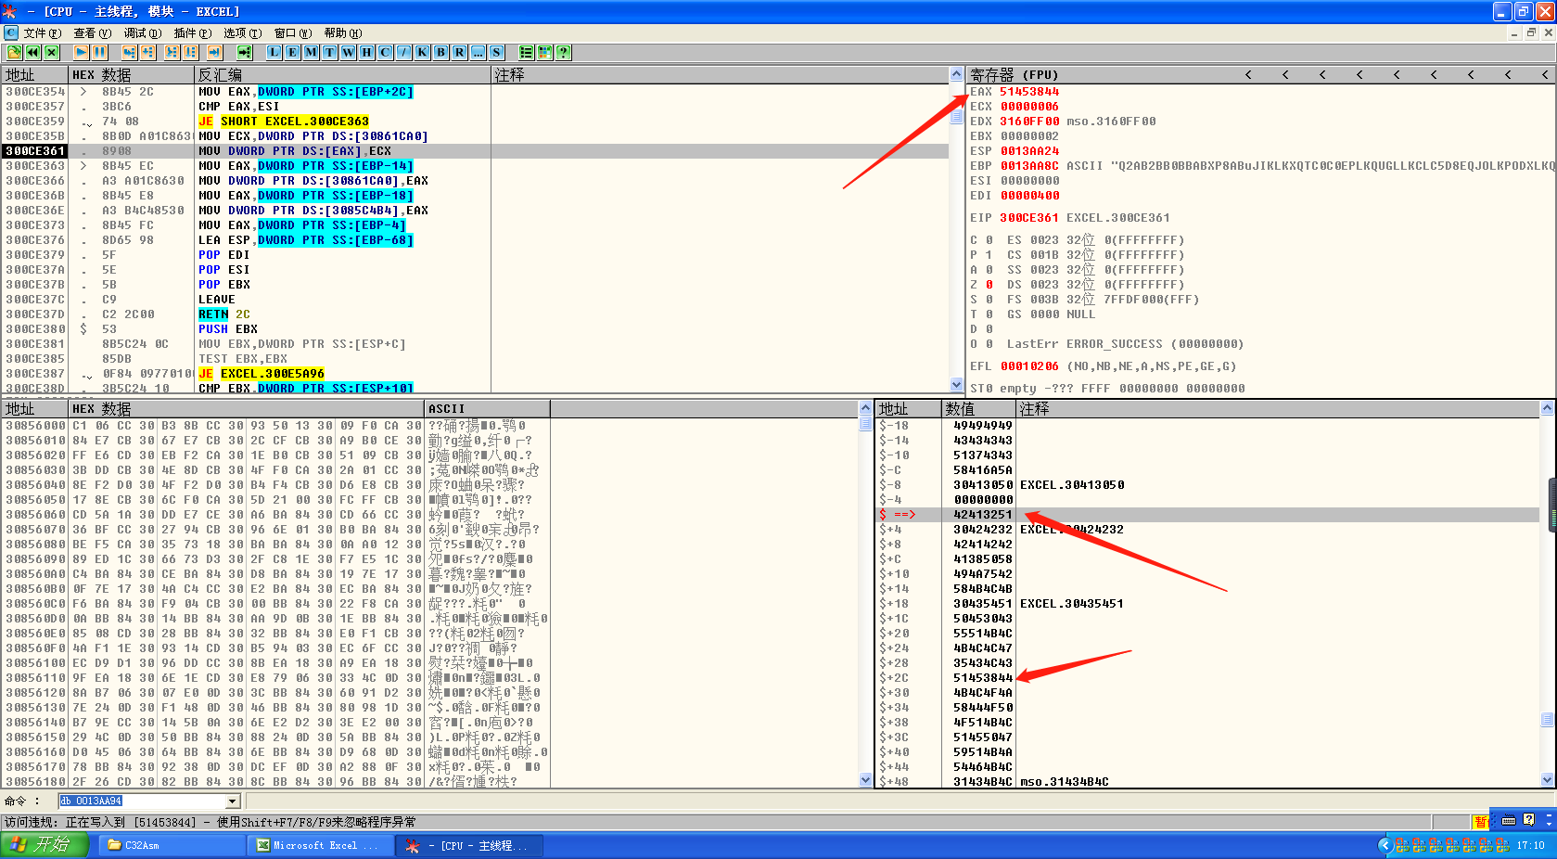The image size is (1557, 859).
Task: Click the ASCII column header in dump pane
Action: (x=488, y=409)
